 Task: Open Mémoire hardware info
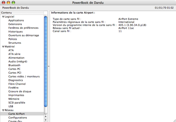tap(14, 99)
